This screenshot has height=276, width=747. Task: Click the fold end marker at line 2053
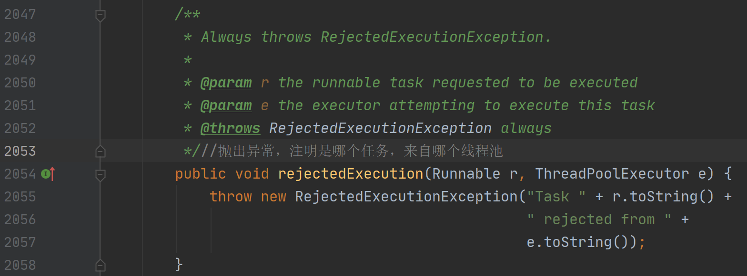point(100,152)
